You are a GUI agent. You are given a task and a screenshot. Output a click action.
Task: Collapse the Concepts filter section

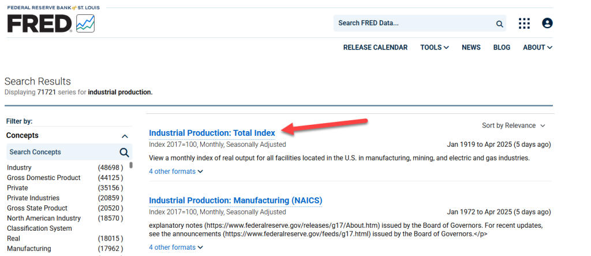(x=125, y=136)
